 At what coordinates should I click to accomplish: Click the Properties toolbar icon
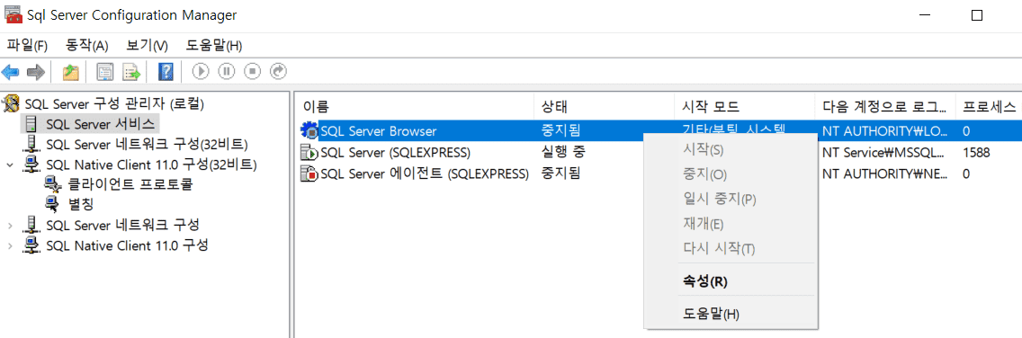click(105, 72)
